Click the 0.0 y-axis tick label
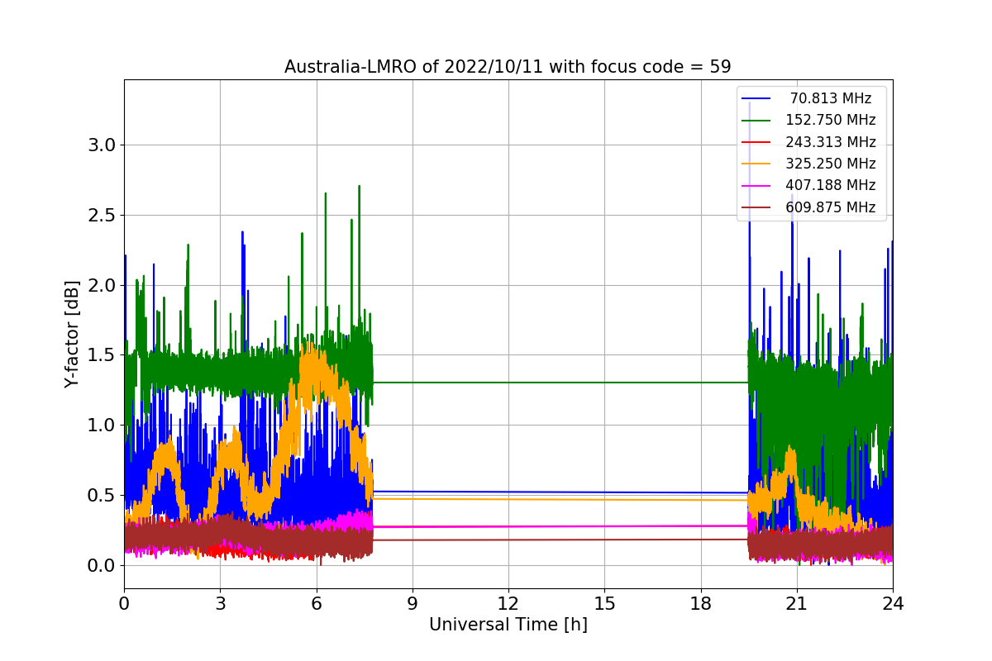Screen dimensions: 992x661 pos(101,566)
